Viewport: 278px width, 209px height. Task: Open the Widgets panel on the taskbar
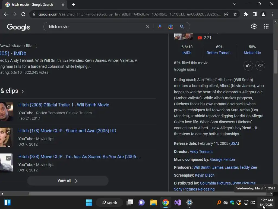coord(8,202)
